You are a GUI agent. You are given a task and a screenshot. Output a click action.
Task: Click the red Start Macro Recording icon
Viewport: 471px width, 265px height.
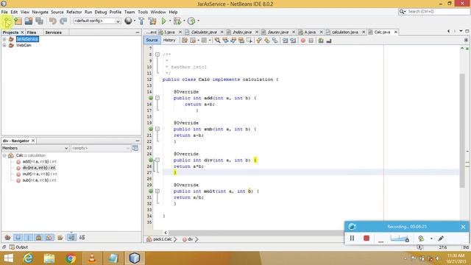tap(302, 40)
